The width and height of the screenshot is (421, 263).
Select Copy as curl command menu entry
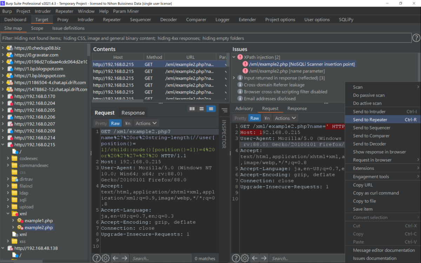(x=383, y=193)
